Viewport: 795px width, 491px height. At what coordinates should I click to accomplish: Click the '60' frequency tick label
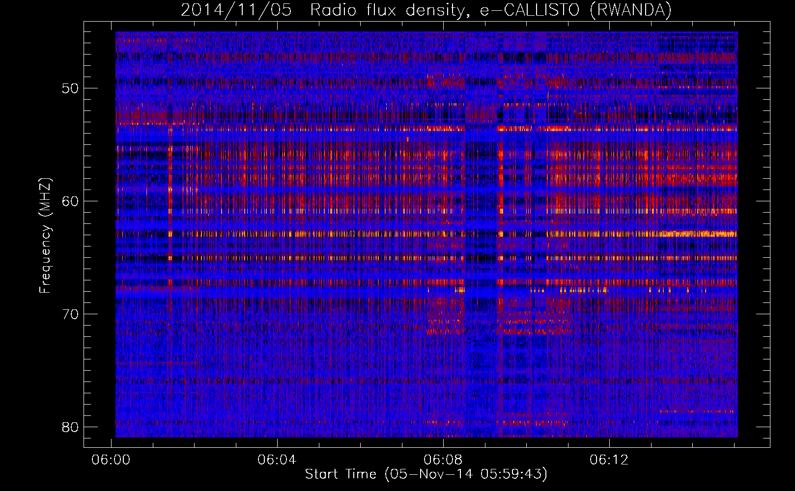pos(70,201)
